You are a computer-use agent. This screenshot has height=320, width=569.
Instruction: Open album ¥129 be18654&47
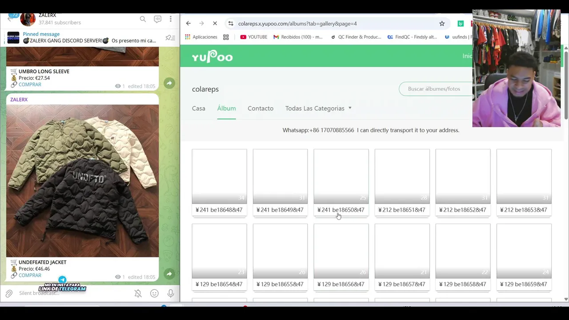[x=219, y=257]
